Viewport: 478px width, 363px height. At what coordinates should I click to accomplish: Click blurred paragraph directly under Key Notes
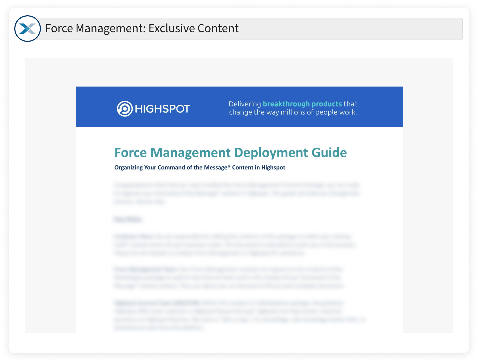(235, 245)
